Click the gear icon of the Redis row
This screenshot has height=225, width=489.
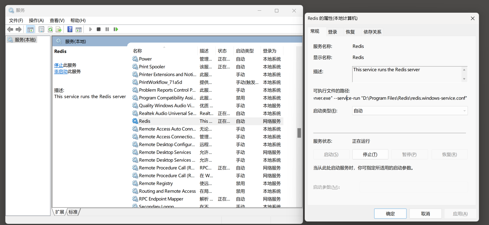tap(135, 121)
